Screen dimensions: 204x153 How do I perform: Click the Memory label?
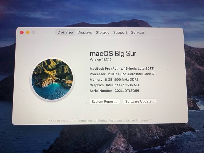click(x=96, y=80)
